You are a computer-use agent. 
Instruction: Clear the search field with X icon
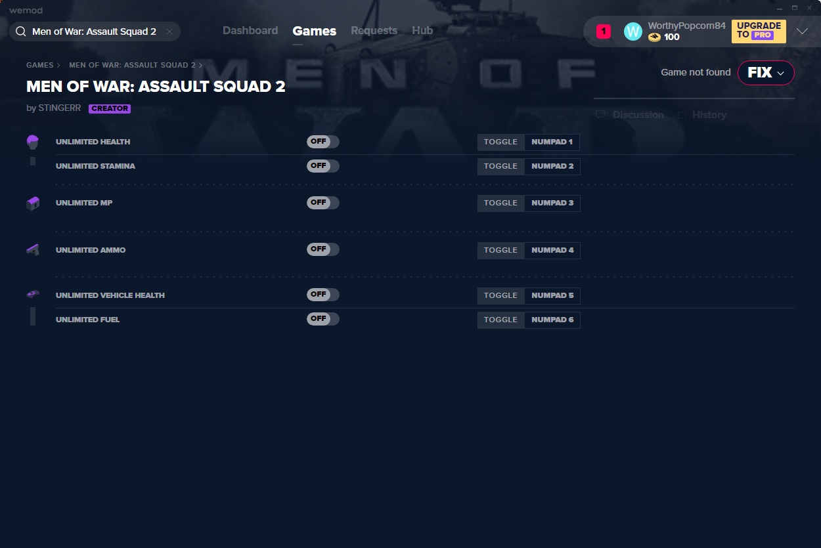(x=169, y=32)
